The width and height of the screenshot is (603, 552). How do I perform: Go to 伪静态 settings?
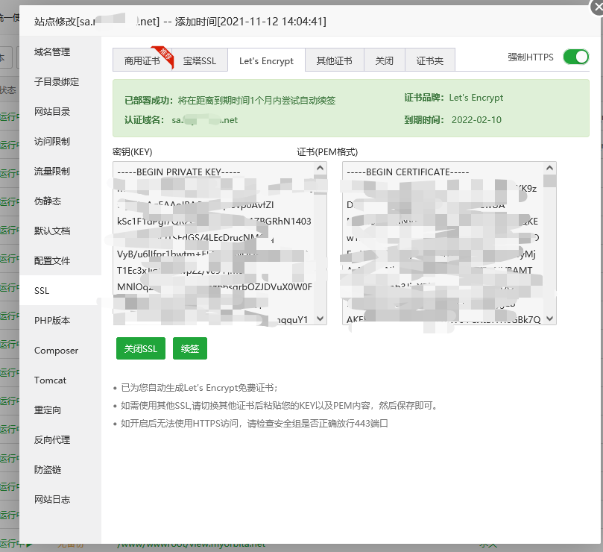pos(48,201)
